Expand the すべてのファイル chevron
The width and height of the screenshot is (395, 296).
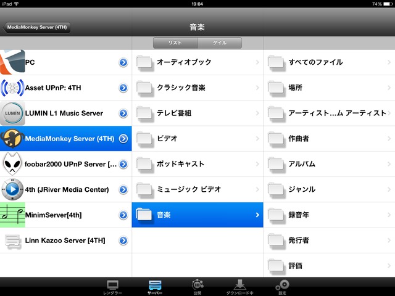(389, 62)
